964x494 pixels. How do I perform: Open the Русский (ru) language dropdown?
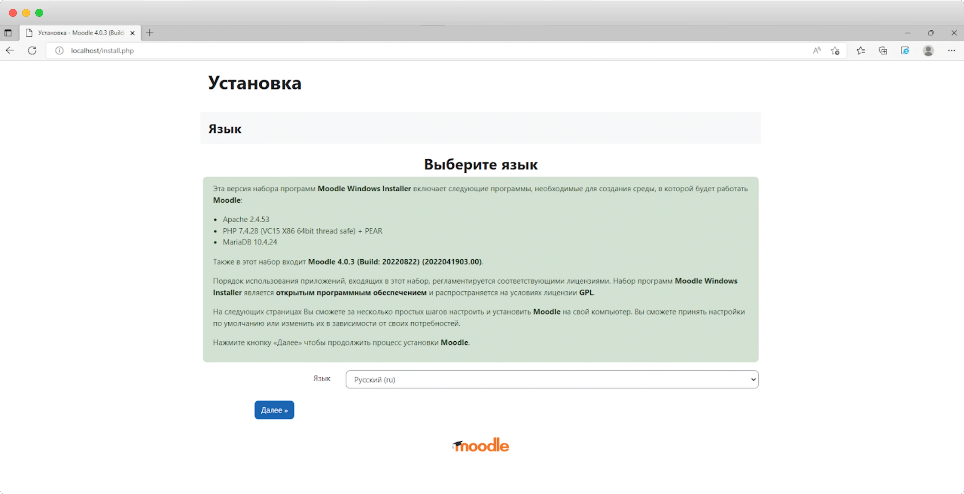click(x=552, y=379)
